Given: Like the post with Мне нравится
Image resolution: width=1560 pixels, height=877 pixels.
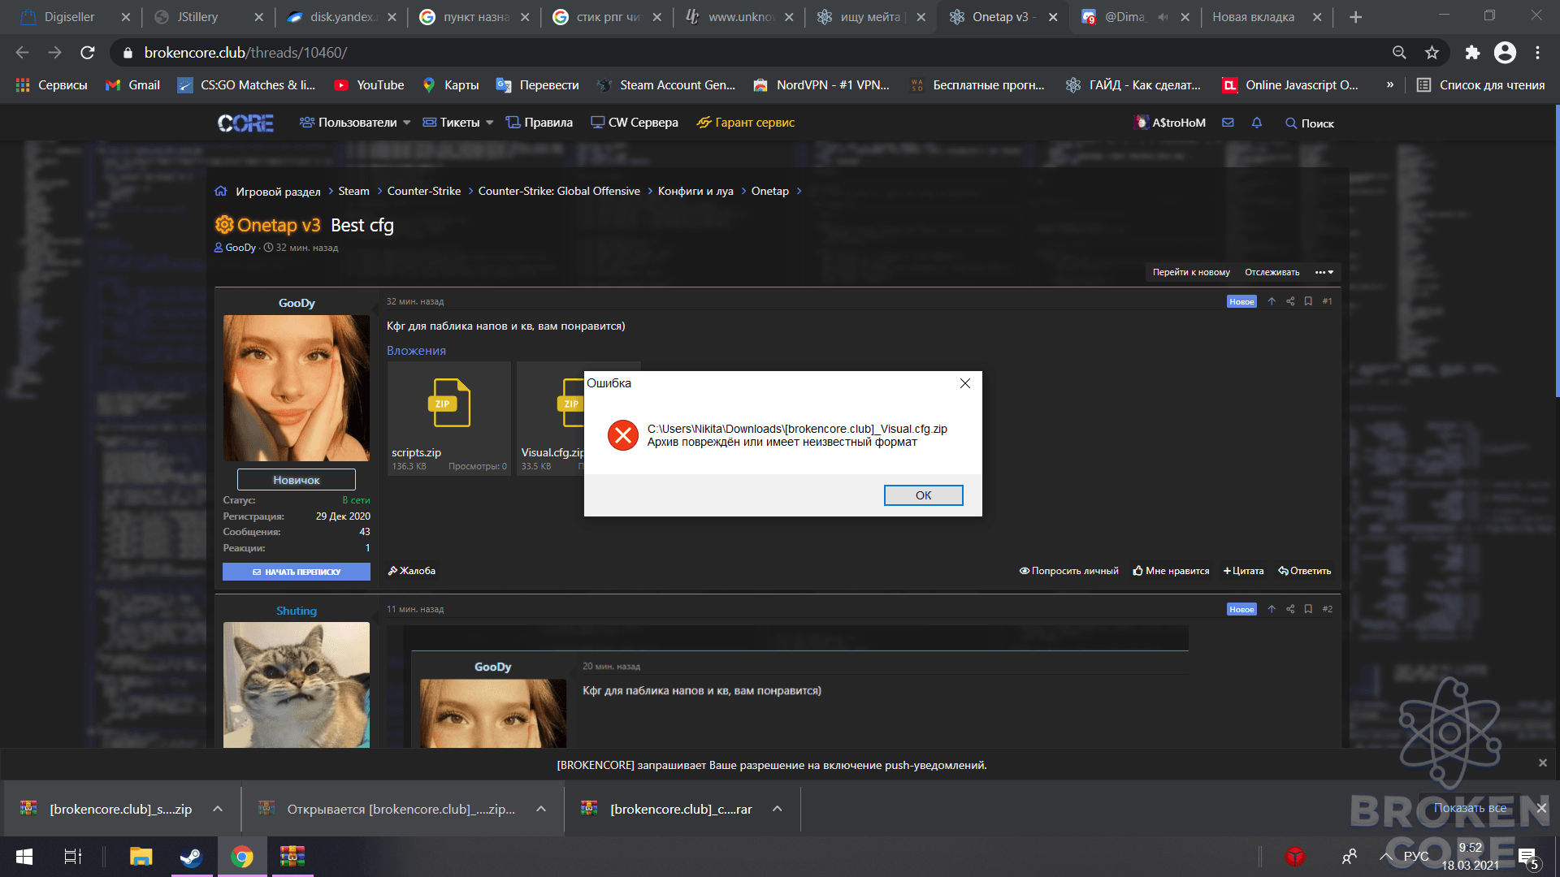Looking at the screenshot, I should tap(1171, 571).
